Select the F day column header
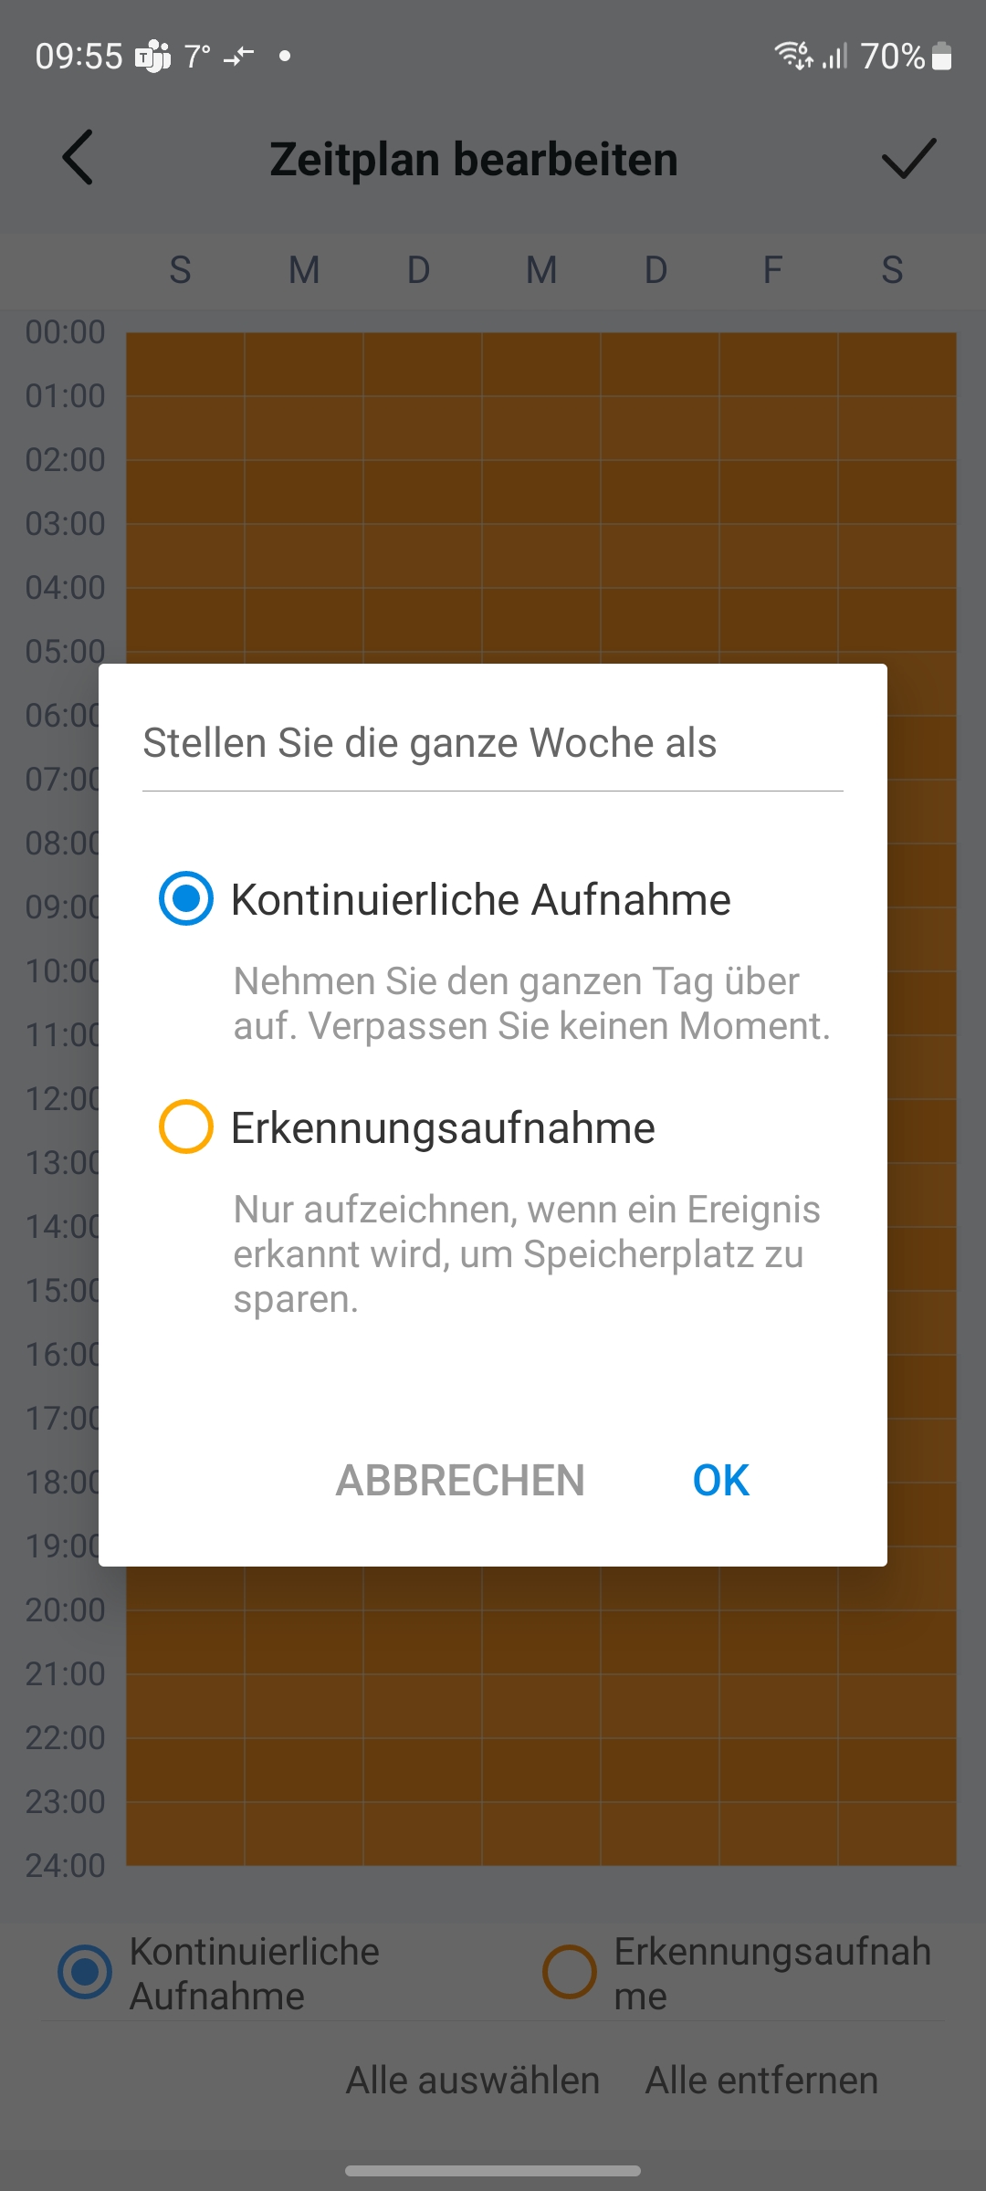 click(x=773, y=270)
